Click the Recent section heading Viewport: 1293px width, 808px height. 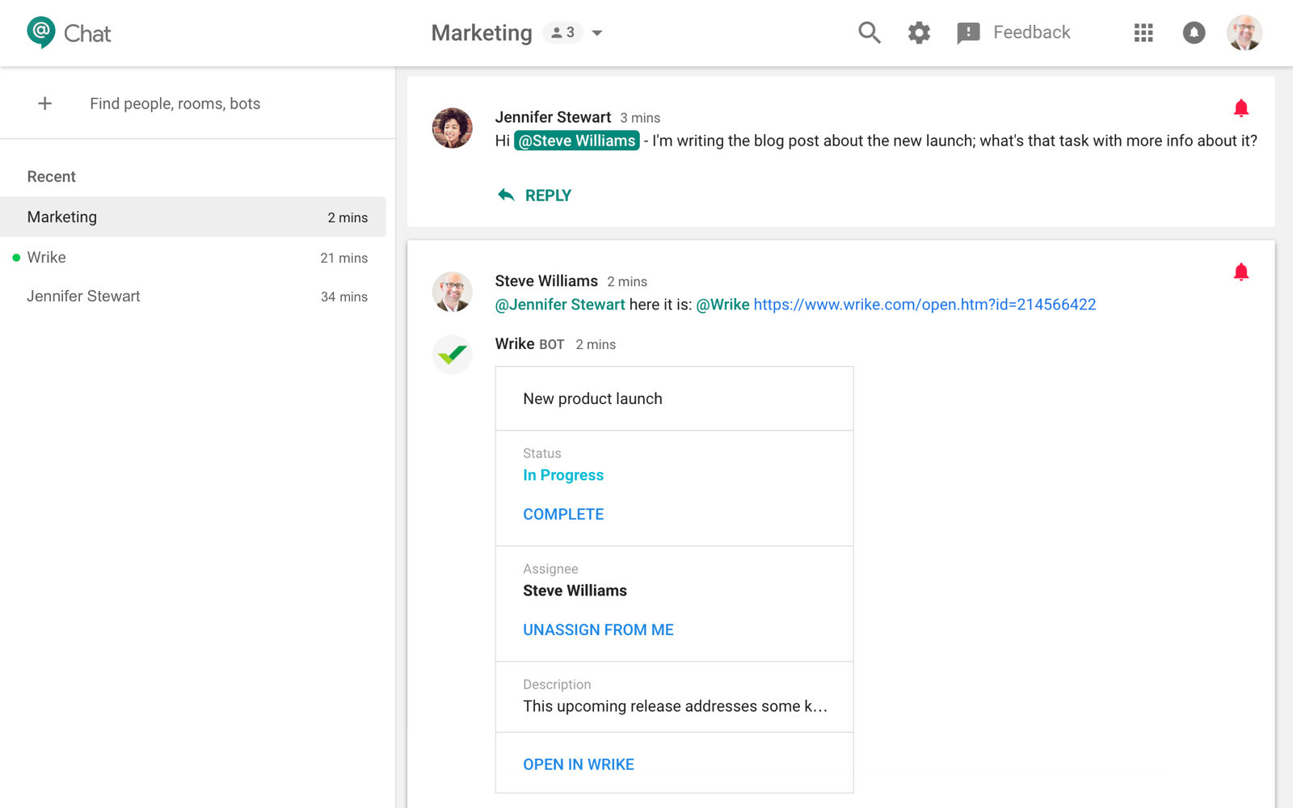pyautogui.click(x=52, y=176)
